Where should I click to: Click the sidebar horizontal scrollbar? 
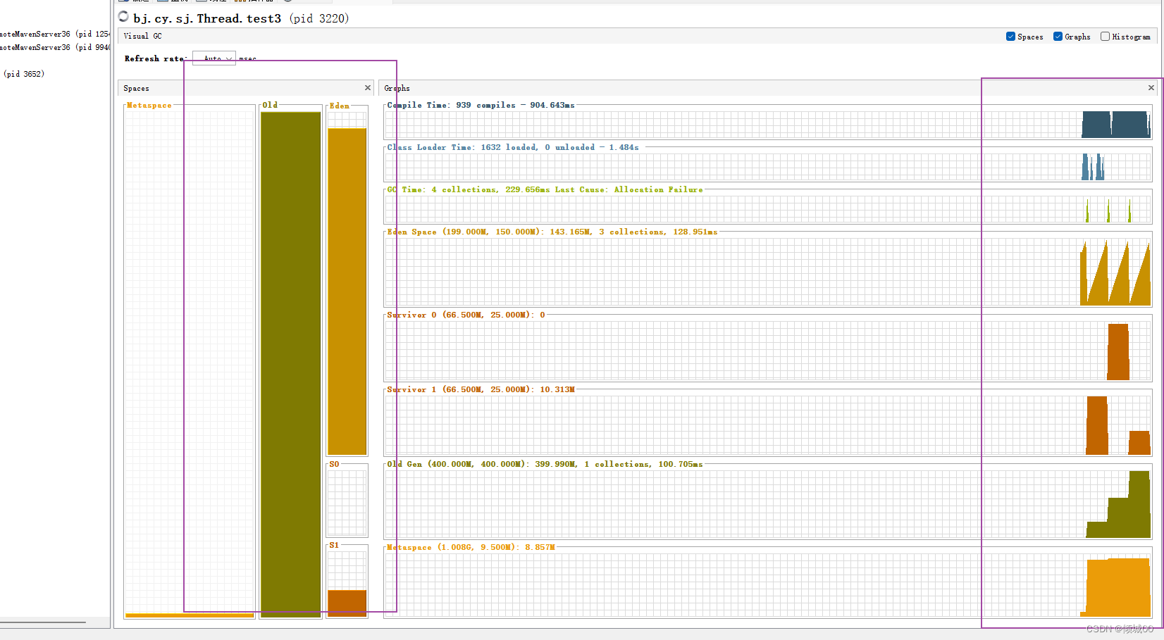pos(43,622)
